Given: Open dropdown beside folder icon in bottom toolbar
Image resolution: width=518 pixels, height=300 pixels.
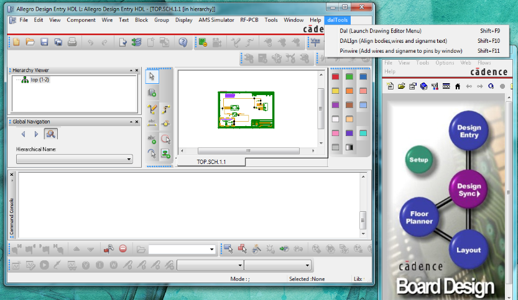Looking at the screenshot, I should point(212,250).
